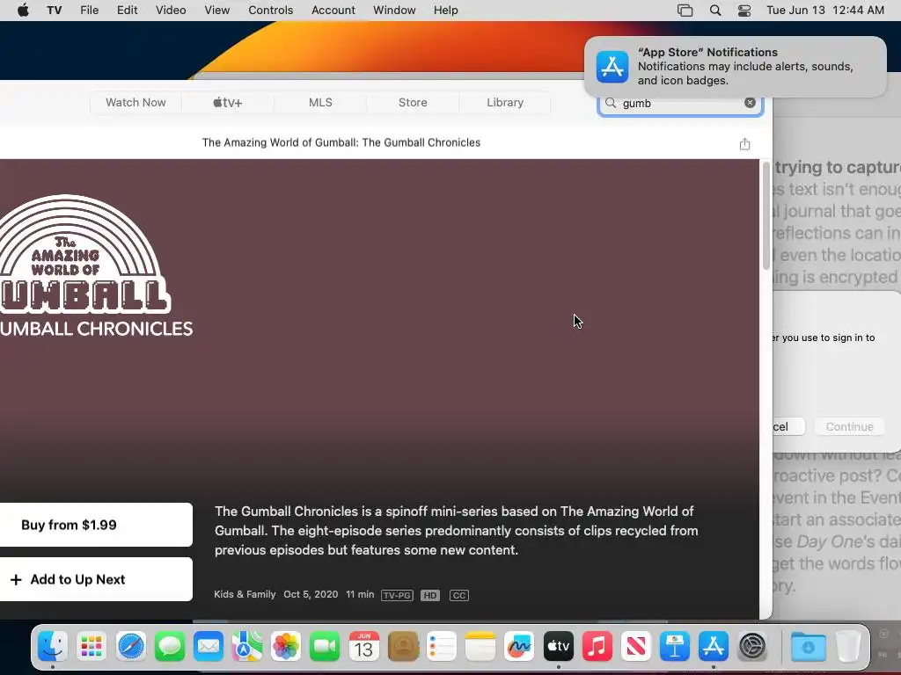
Task: Click the Gumball Chronicles show logo
Action: [95, 265]
